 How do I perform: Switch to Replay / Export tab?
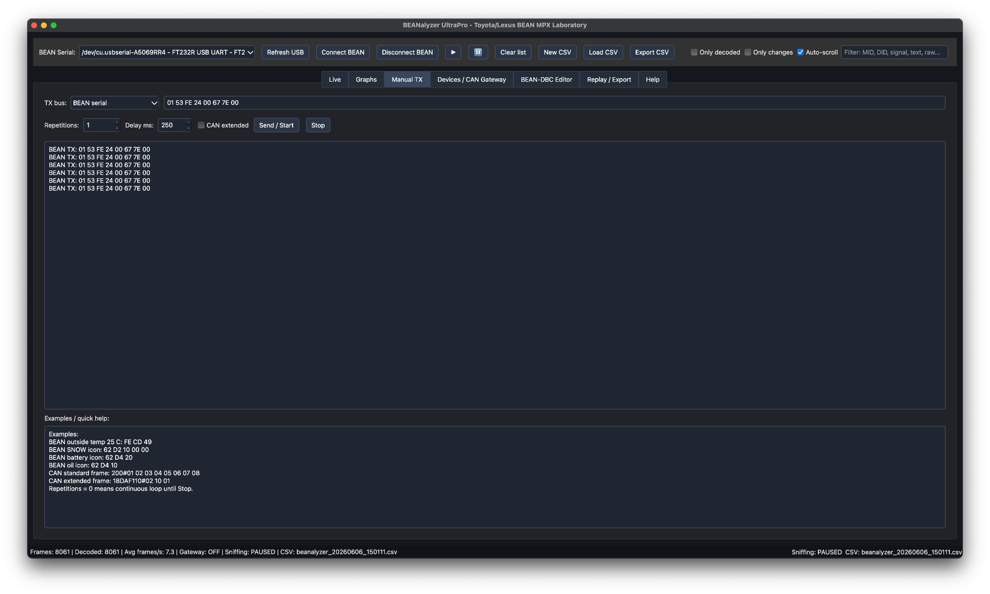coord(609,80)
